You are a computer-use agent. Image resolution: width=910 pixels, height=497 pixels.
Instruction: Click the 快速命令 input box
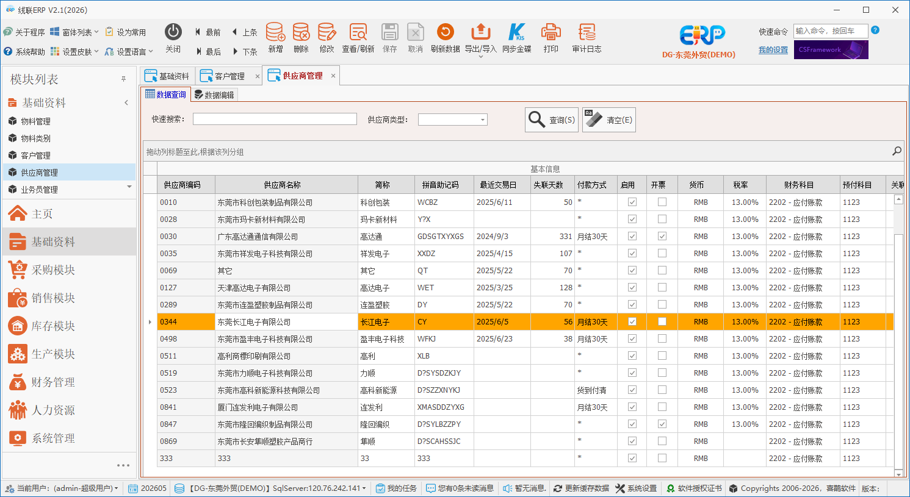tap(831, 31)
